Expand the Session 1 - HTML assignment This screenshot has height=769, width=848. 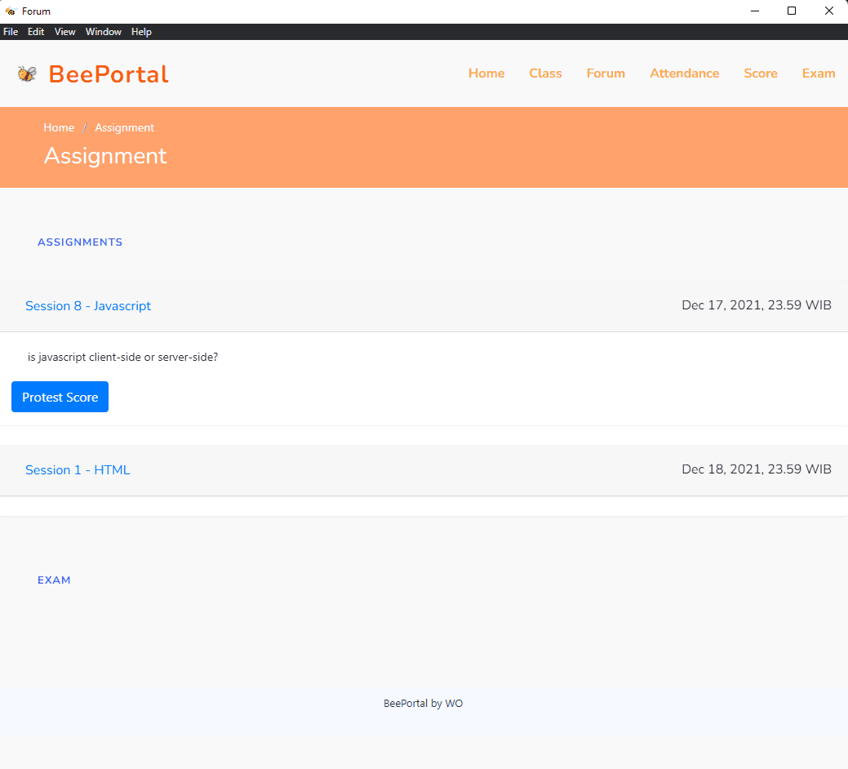point(78,469)
